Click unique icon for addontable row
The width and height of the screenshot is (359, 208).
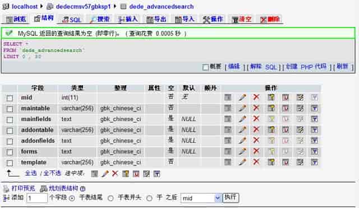click(286, 130)
